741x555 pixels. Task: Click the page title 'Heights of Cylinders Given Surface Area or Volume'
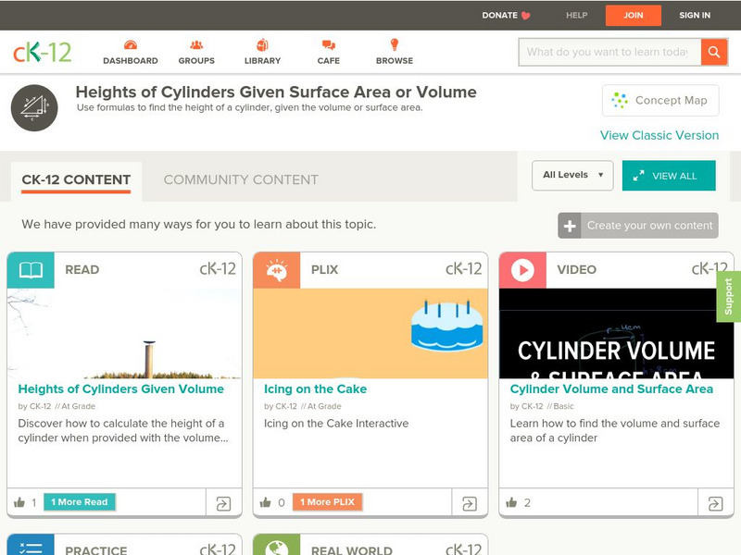[x=276, y=92]
